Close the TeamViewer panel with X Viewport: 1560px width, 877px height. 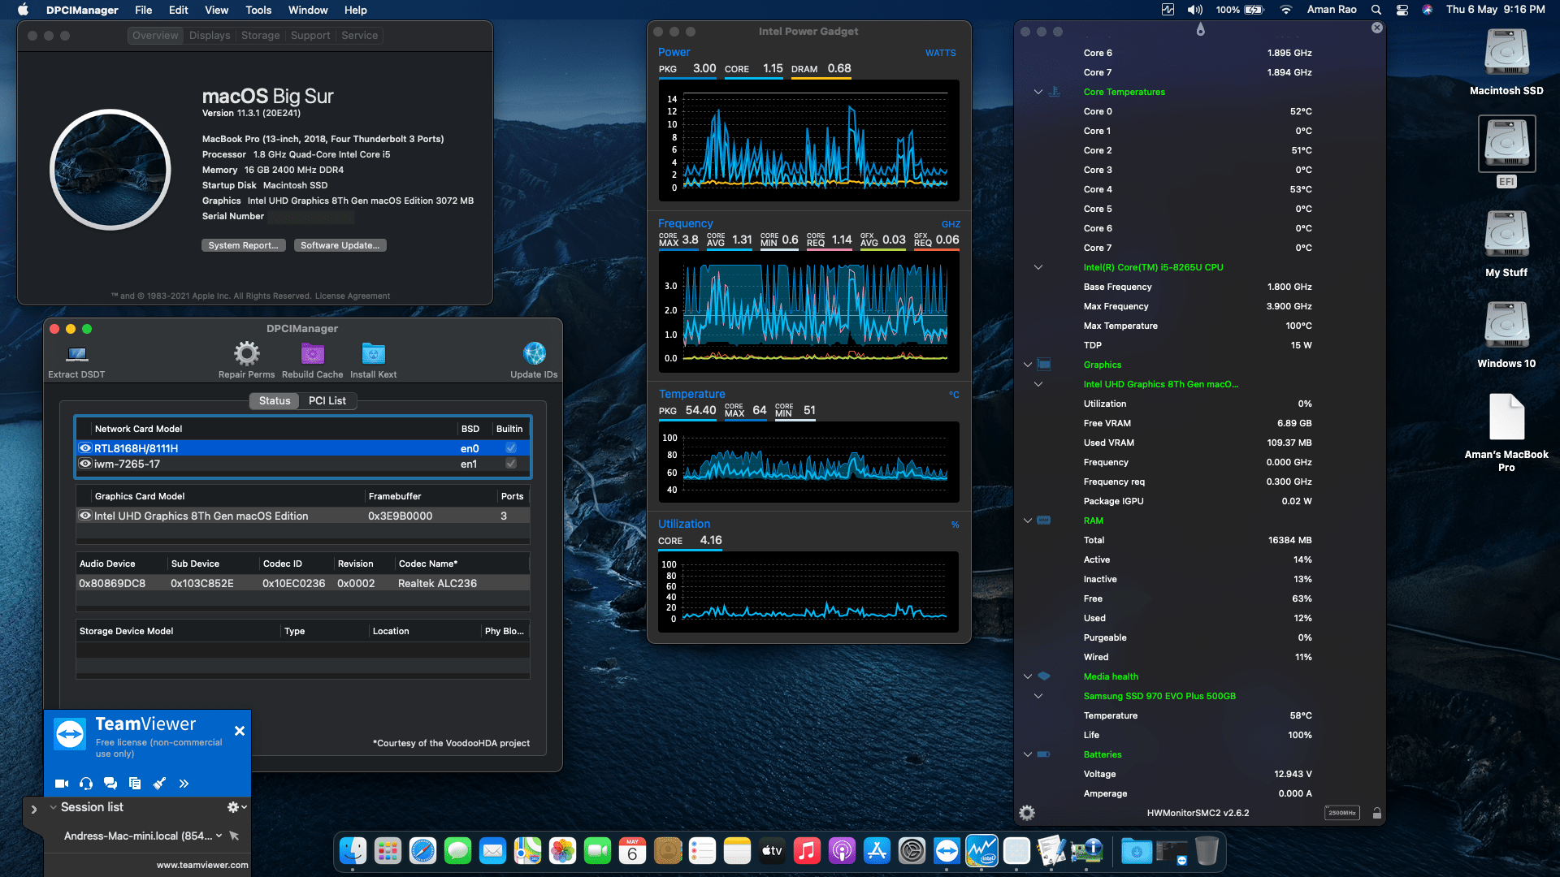coord(239,731)
